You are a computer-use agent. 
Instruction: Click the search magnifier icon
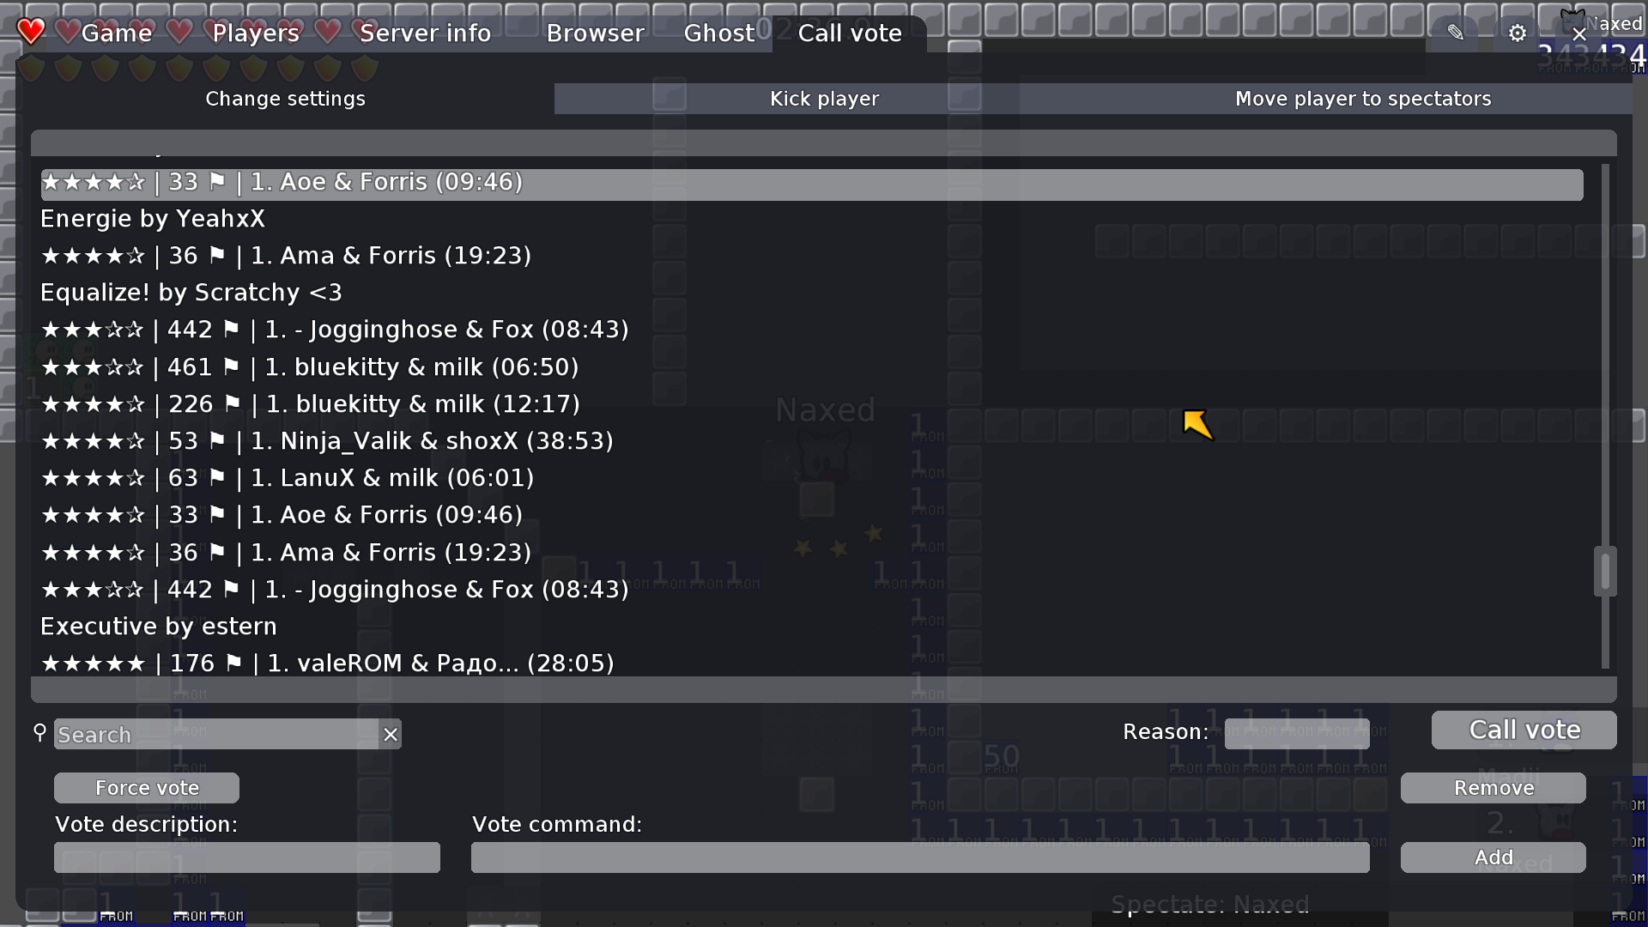(39, 733)
